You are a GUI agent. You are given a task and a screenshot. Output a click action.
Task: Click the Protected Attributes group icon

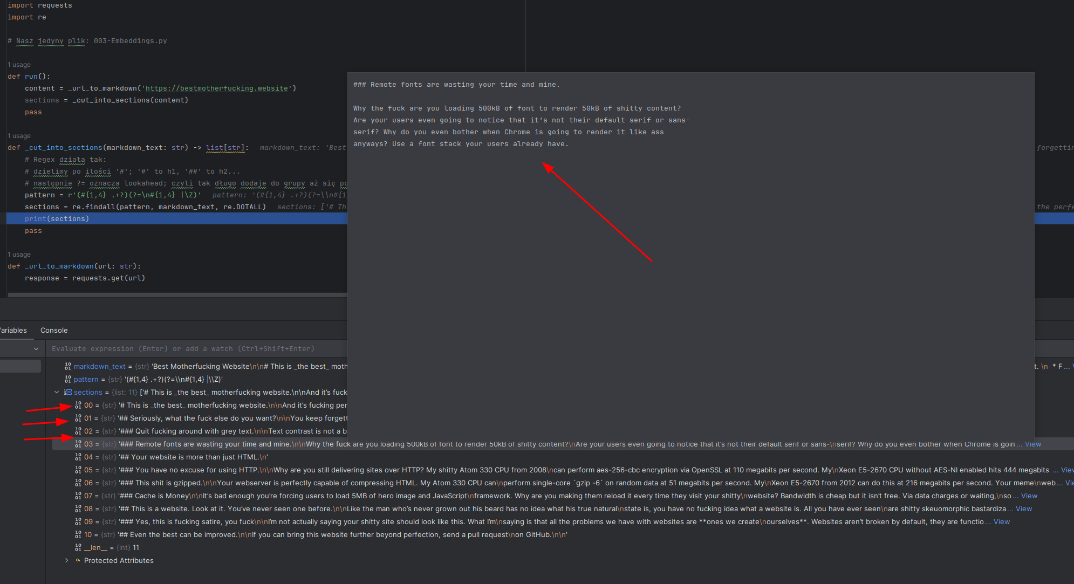click(x=78, y=560)
